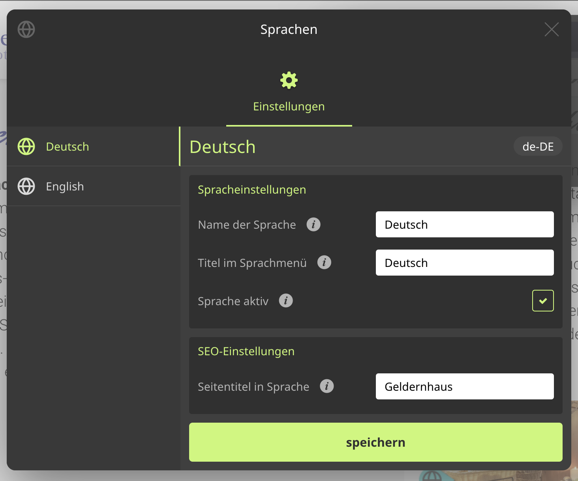Click the SEO-Einstellungen section heading
This screenshot has width=578, height=481.
point(246,351)
